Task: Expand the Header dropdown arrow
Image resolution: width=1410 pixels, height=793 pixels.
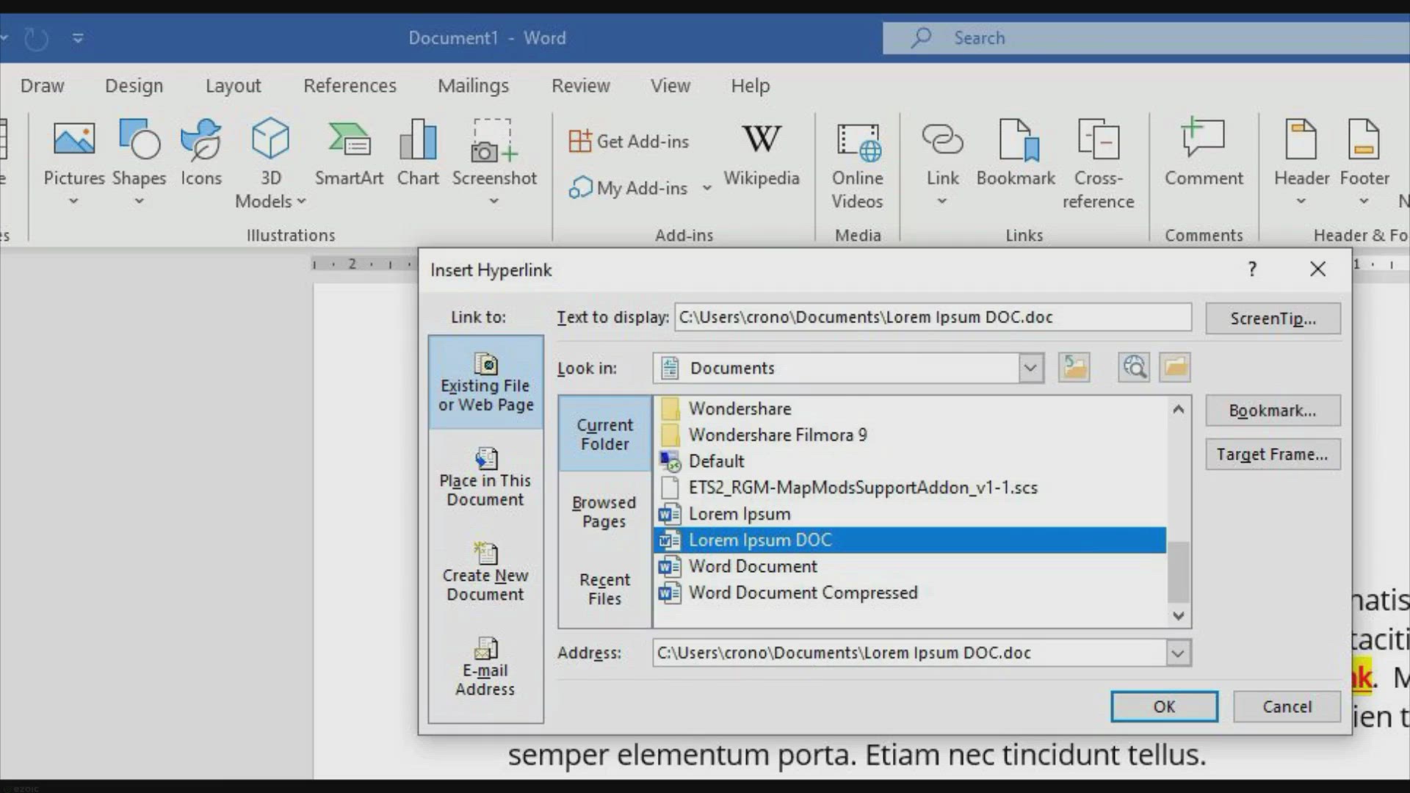Action: click(1301, 201)
